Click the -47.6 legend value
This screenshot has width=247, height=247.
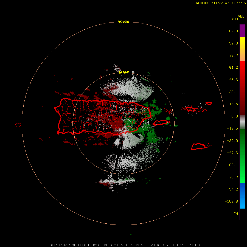tap(232, 153)
